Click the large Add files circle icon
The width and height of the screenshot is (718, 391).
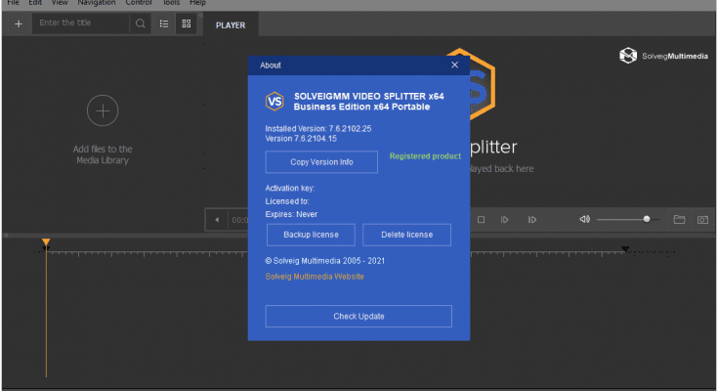pos(103,110)
